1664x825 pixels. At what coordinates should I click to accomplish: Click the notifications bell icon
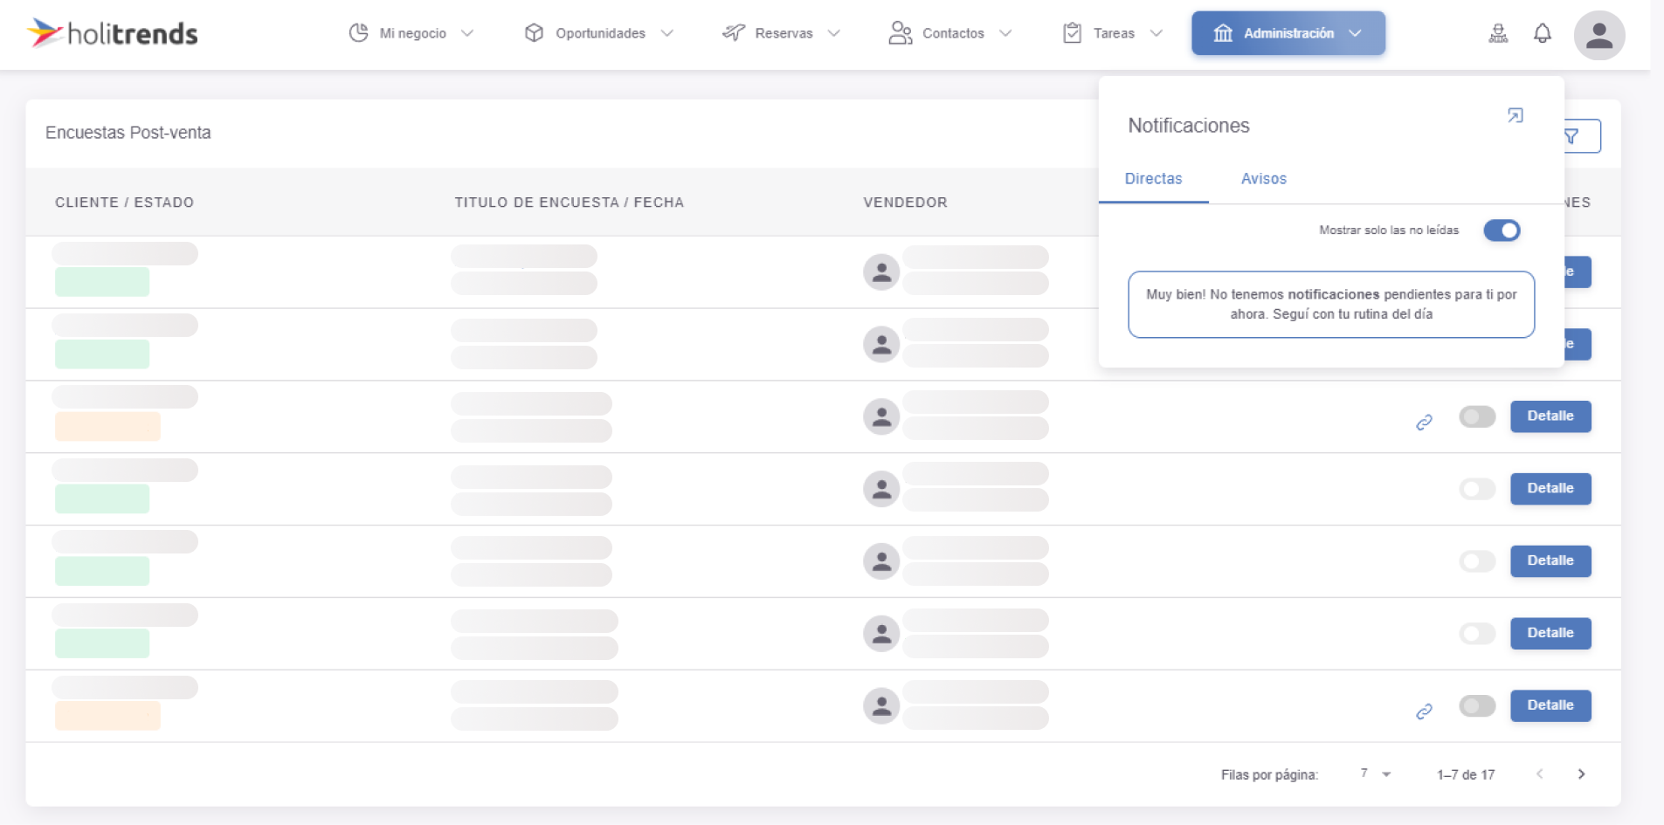click(1543, 34)
